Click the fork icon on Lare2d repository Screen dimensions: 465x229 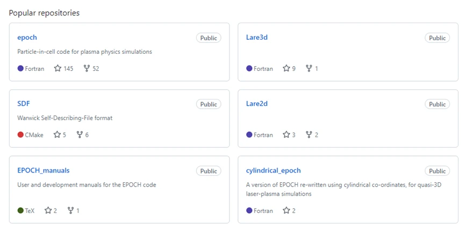coord(309,135)
